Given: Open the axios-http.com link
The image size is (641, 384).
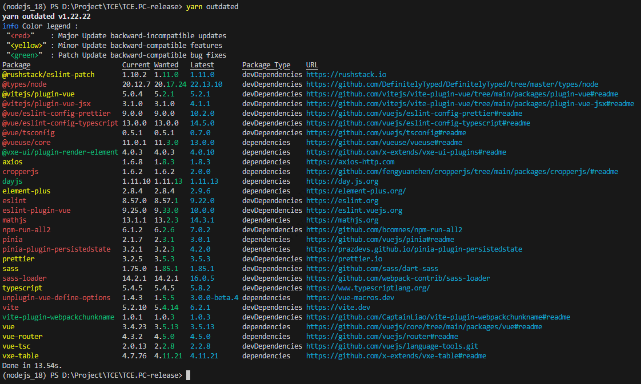Looking at the screenshot, I should 350,162.
